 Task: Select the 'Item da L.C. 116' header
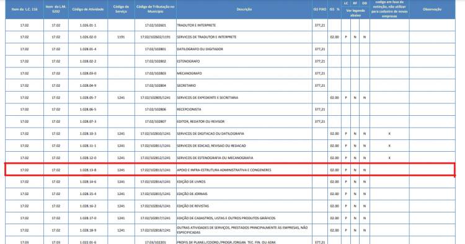(24, 9)
